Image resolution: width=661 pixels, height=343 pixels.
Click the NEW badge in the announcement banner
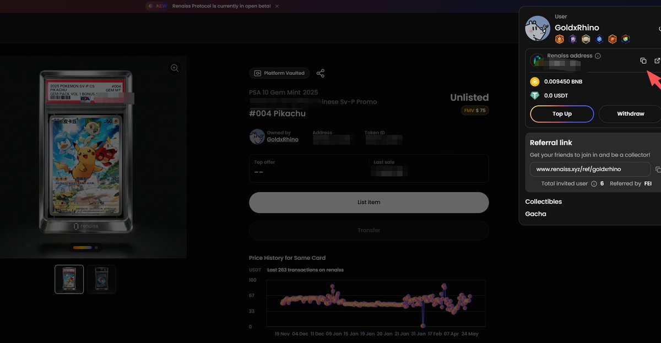point(158,6)
